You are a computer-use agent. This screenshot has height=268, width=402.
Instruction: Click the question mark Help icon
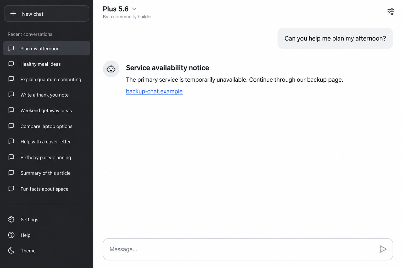[x=11, y=235]
